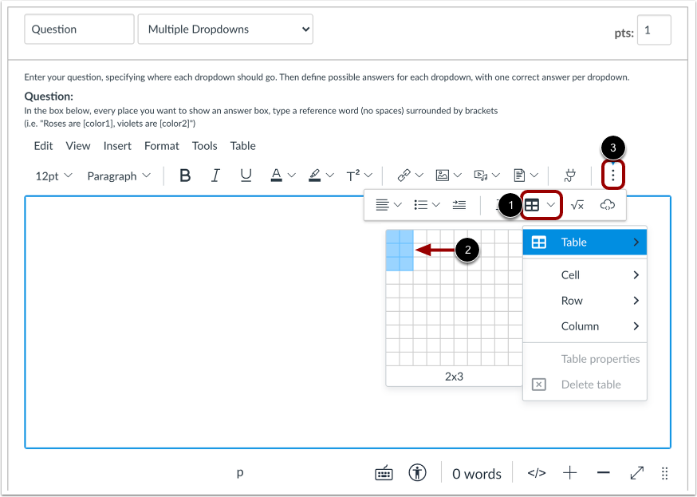Click the document insert icon
This screenshot has width=697, height=497.
pyautogui.click(x=519, y=176)
